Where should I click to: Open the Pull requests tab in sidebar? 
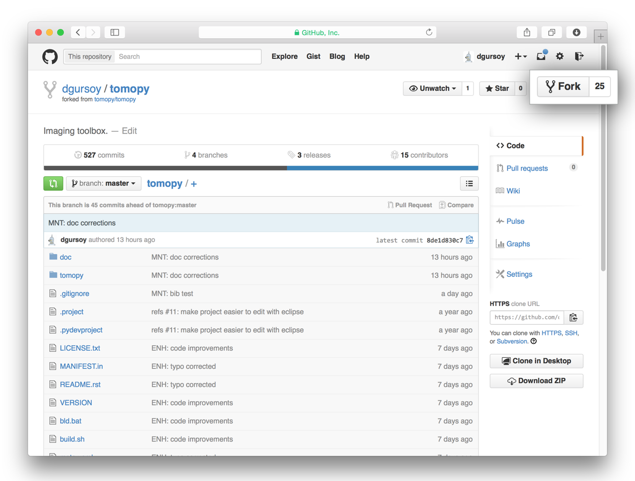coord(527,168)
